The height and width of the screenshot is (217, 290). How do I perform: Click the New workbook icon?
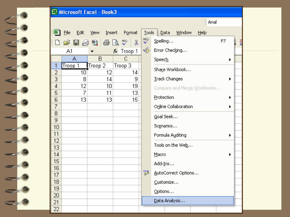coord(57,43)
